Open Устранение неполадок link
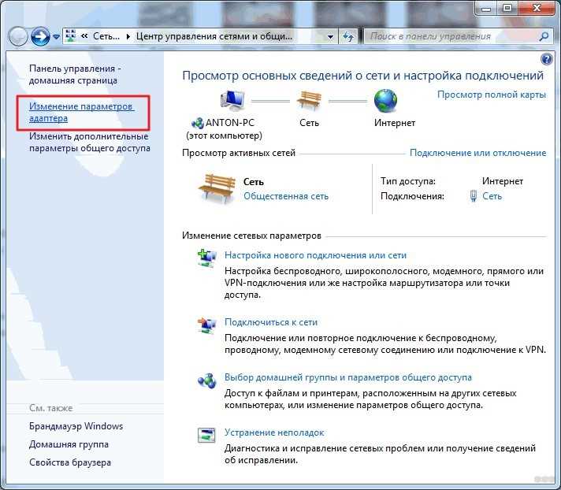 [x=274, y=432]
